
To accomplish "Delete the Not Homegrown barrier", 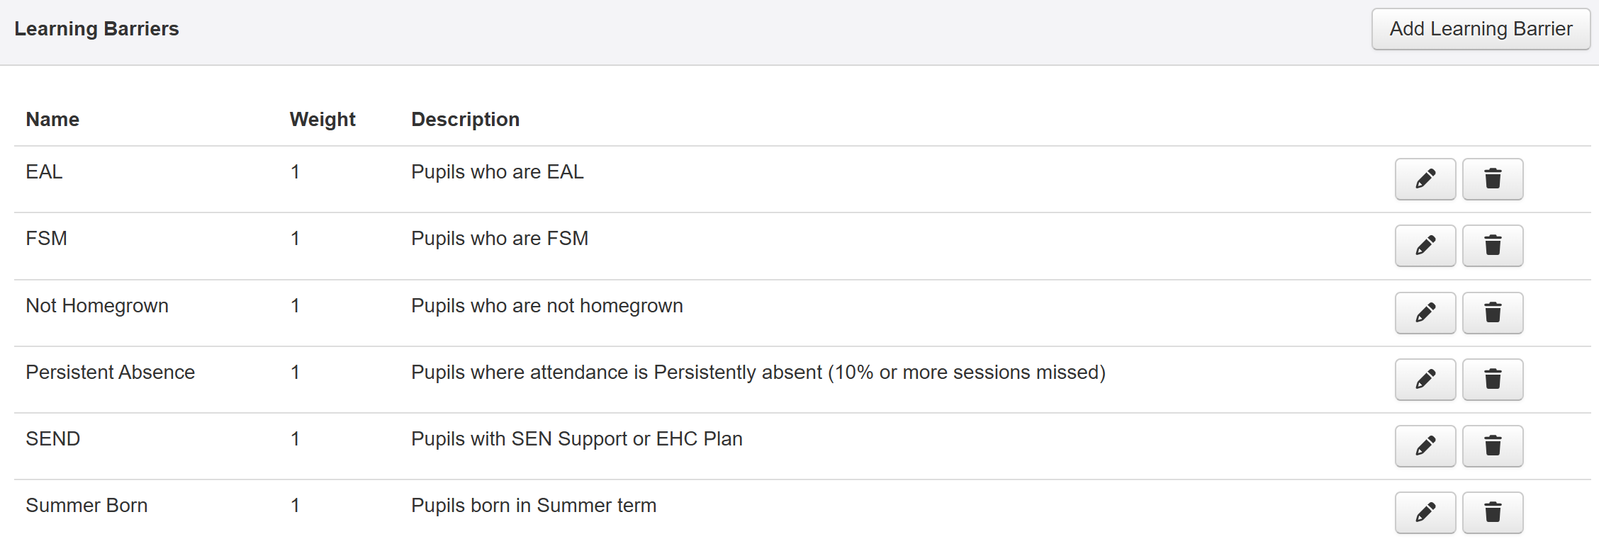I will tap(1493, 313).
